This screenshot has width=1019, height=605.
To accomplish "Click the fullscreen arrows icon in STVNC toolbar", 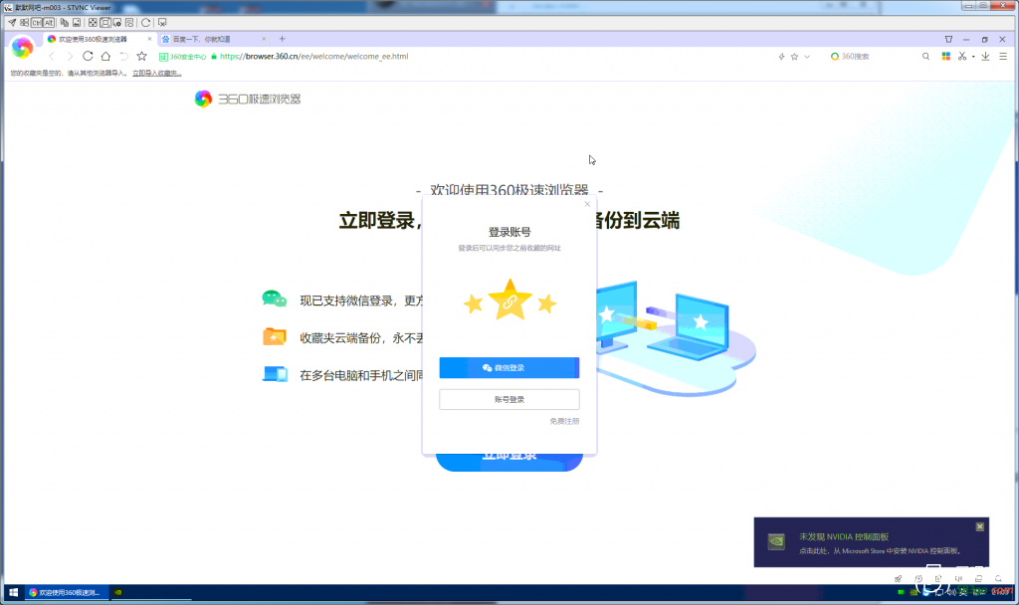I will 93,23.
